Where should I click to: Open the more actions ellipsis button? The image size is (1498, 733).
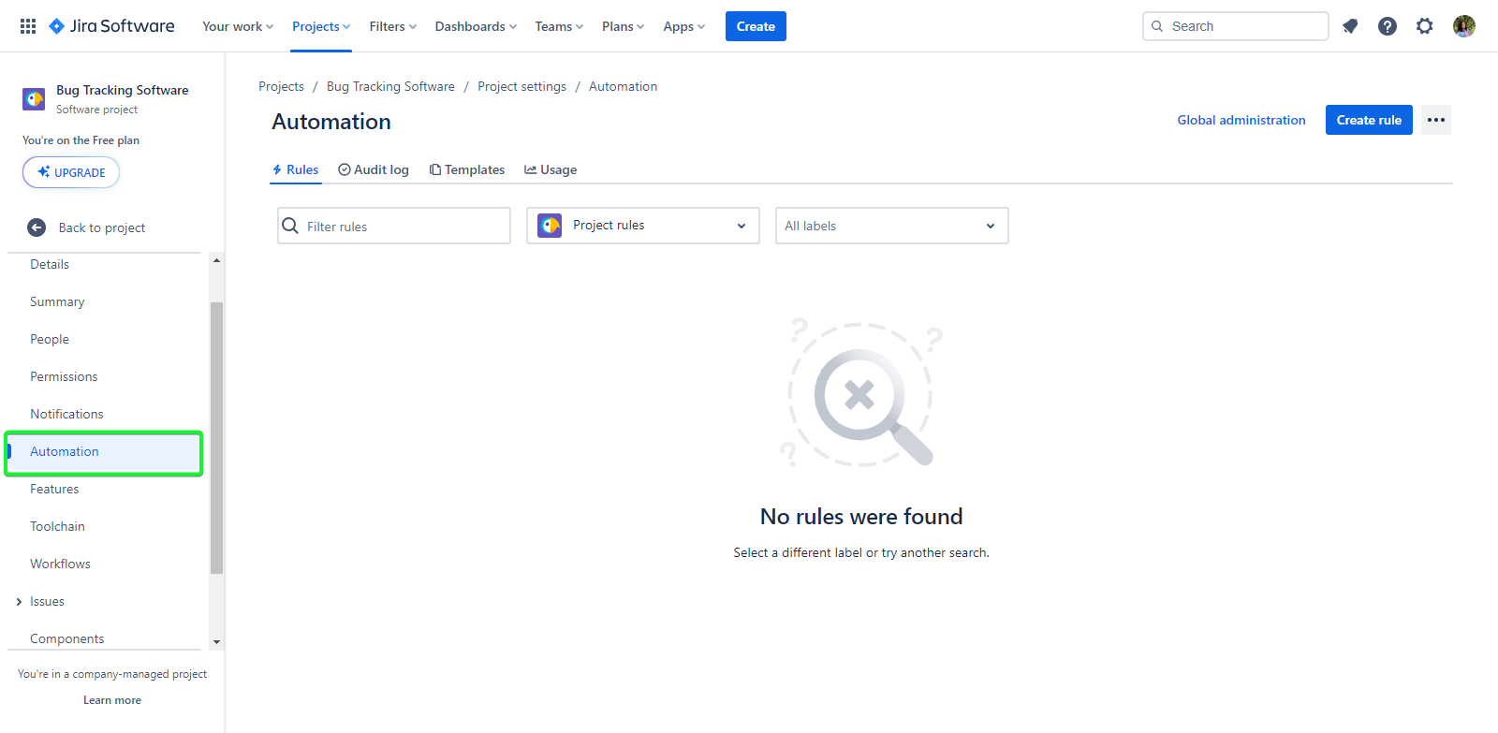point(1435,120)
